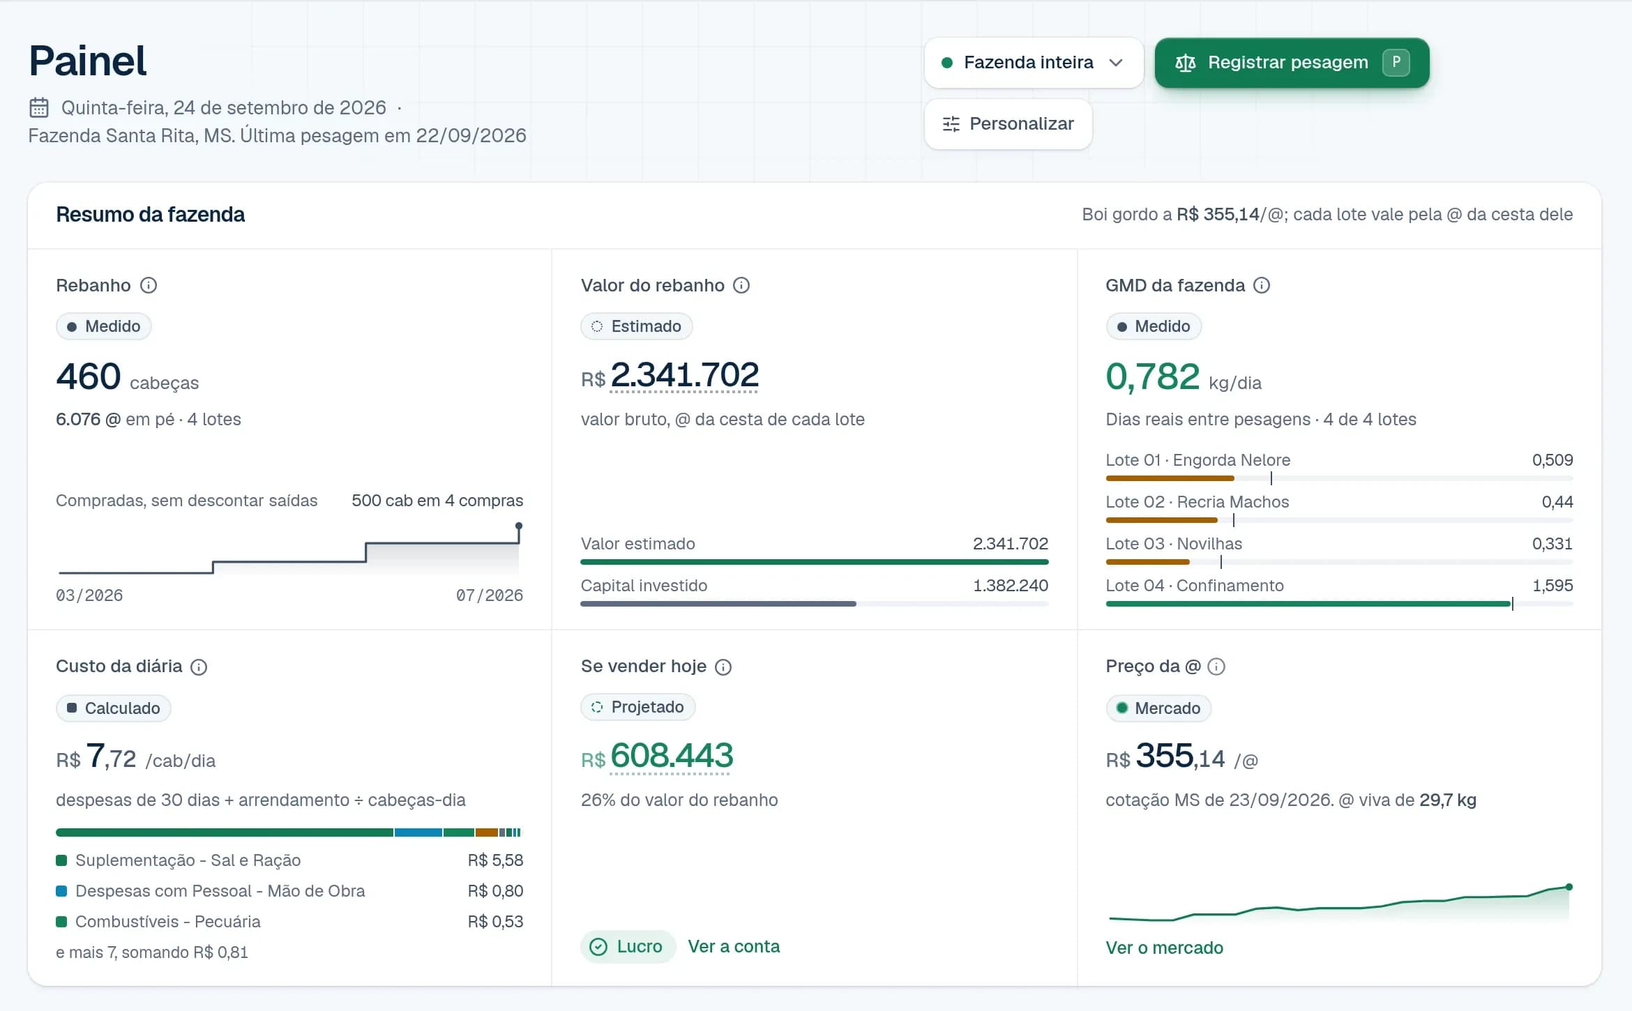Click the Mercado badge under Preço da @
The height and width of the screenshot is (1011, 1632).
click(x=1158, y=708)
